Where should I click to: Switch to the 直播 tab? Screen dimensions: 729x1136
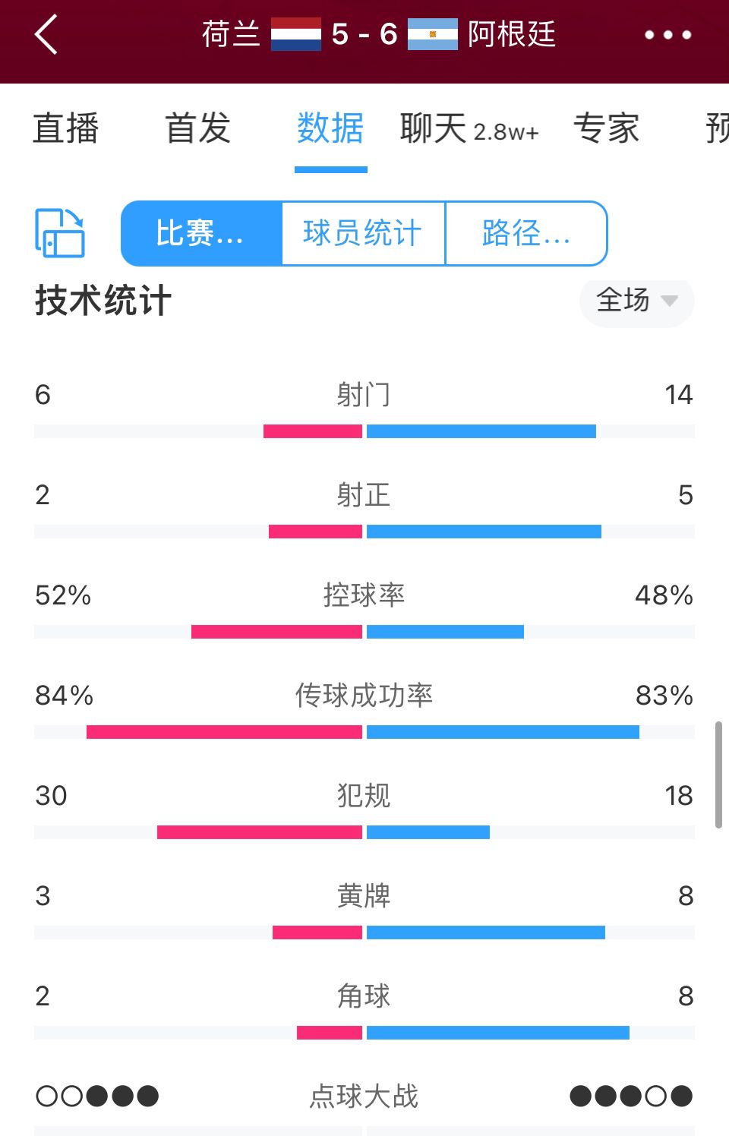pyautogui.click(x=66, y=128)
